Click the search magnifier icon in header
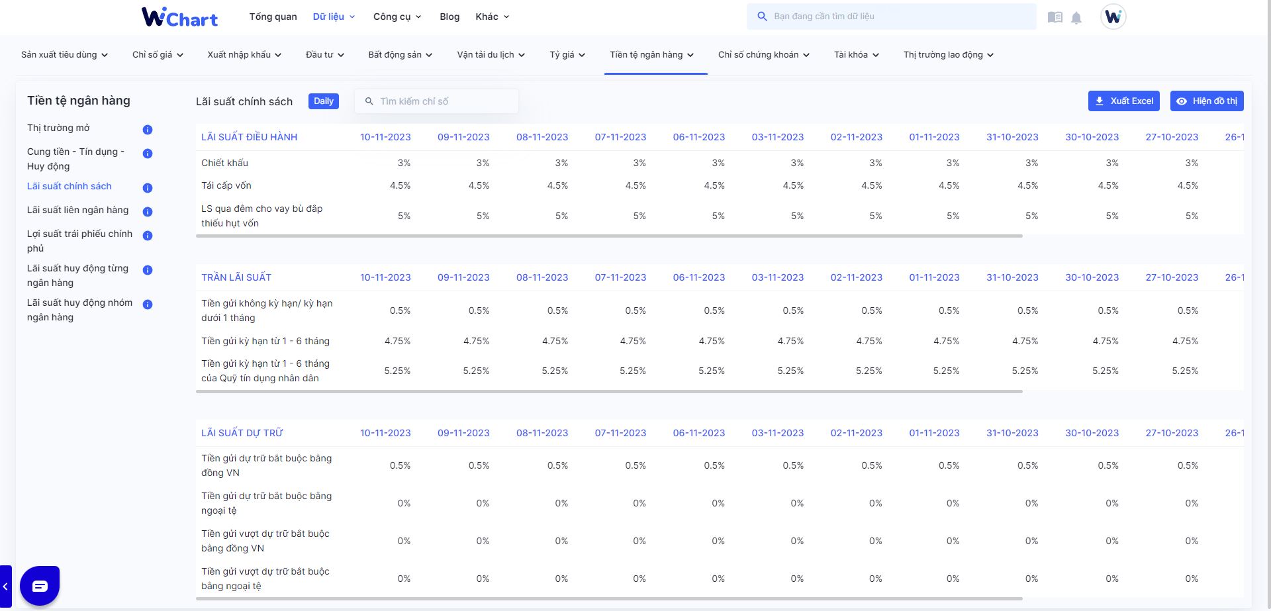The height and width of the screenshot is (611, 1271). 762,17
